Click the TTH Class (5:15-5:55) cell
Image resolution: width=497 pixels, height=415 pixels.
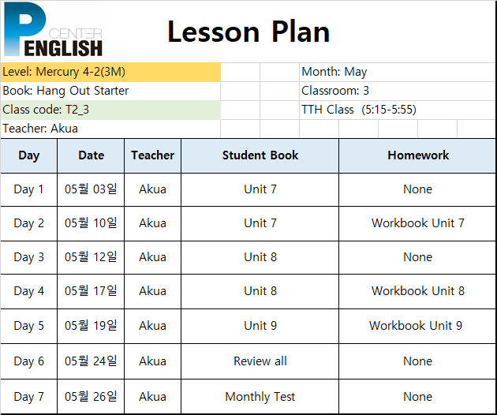[x=398, y=110]
